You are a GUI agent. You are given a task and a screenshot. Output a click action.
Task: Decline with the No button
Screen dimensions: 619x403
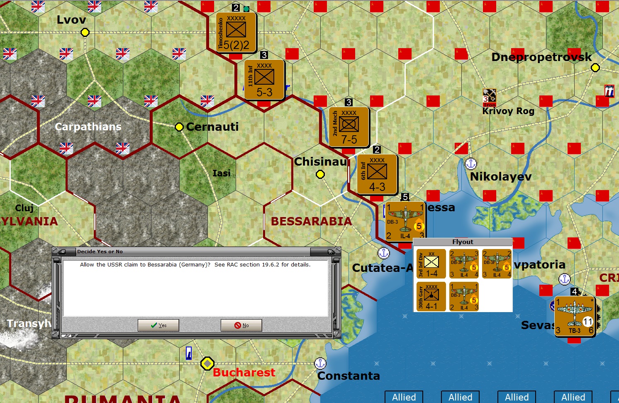(x=241, y=325)
